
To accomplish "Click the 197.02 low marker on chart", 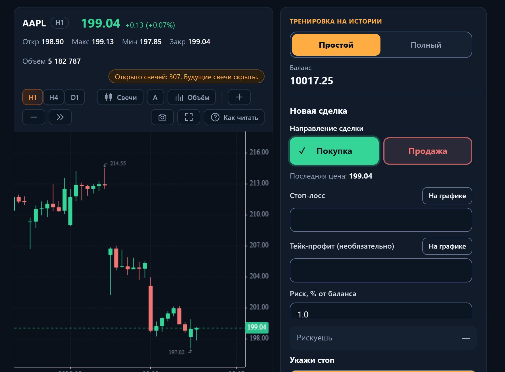I will pyautogui.click(x=176, y=352).
